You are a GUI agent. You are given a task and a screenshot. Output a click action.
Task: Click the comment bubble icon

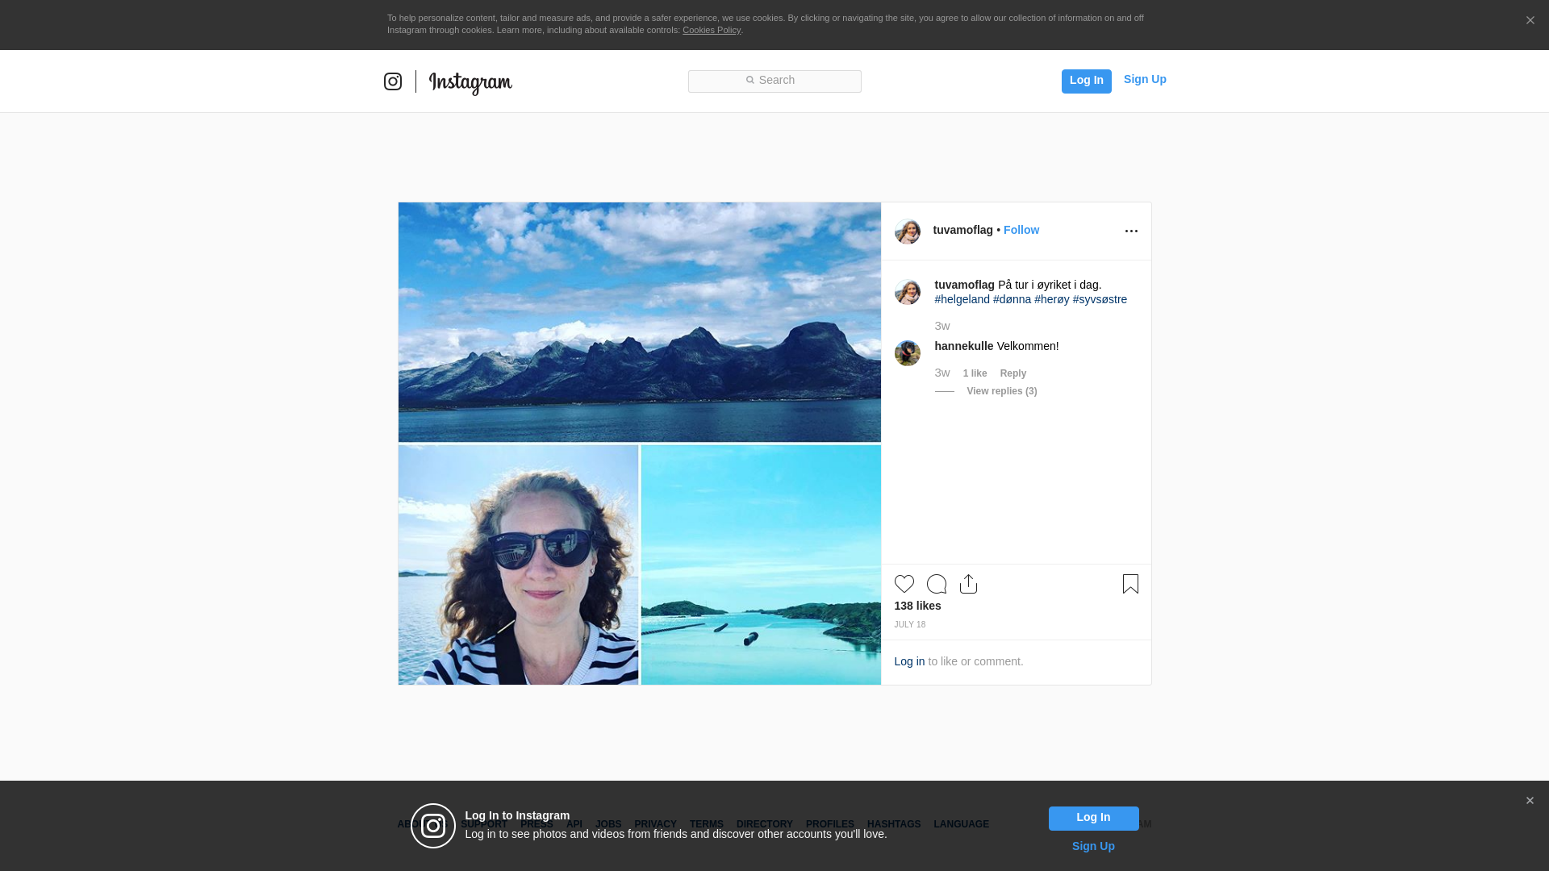(936, 584)
